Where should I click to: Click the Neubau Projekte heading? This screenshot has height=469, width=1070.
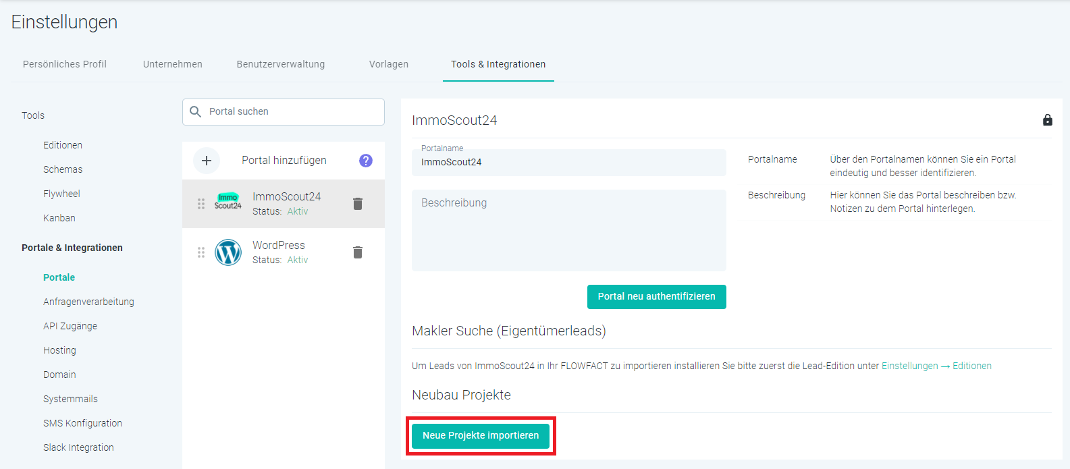pyautogui.click(x=461, y=395)
